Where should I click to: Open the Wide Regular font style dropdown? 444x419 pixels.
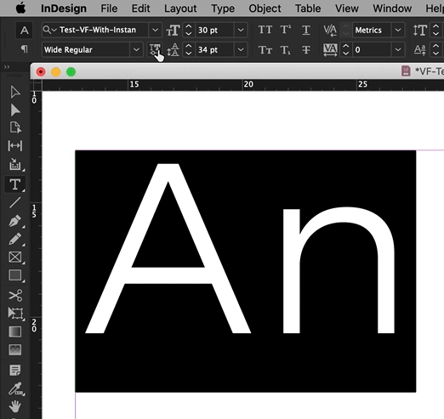click(x=136, y=50)
